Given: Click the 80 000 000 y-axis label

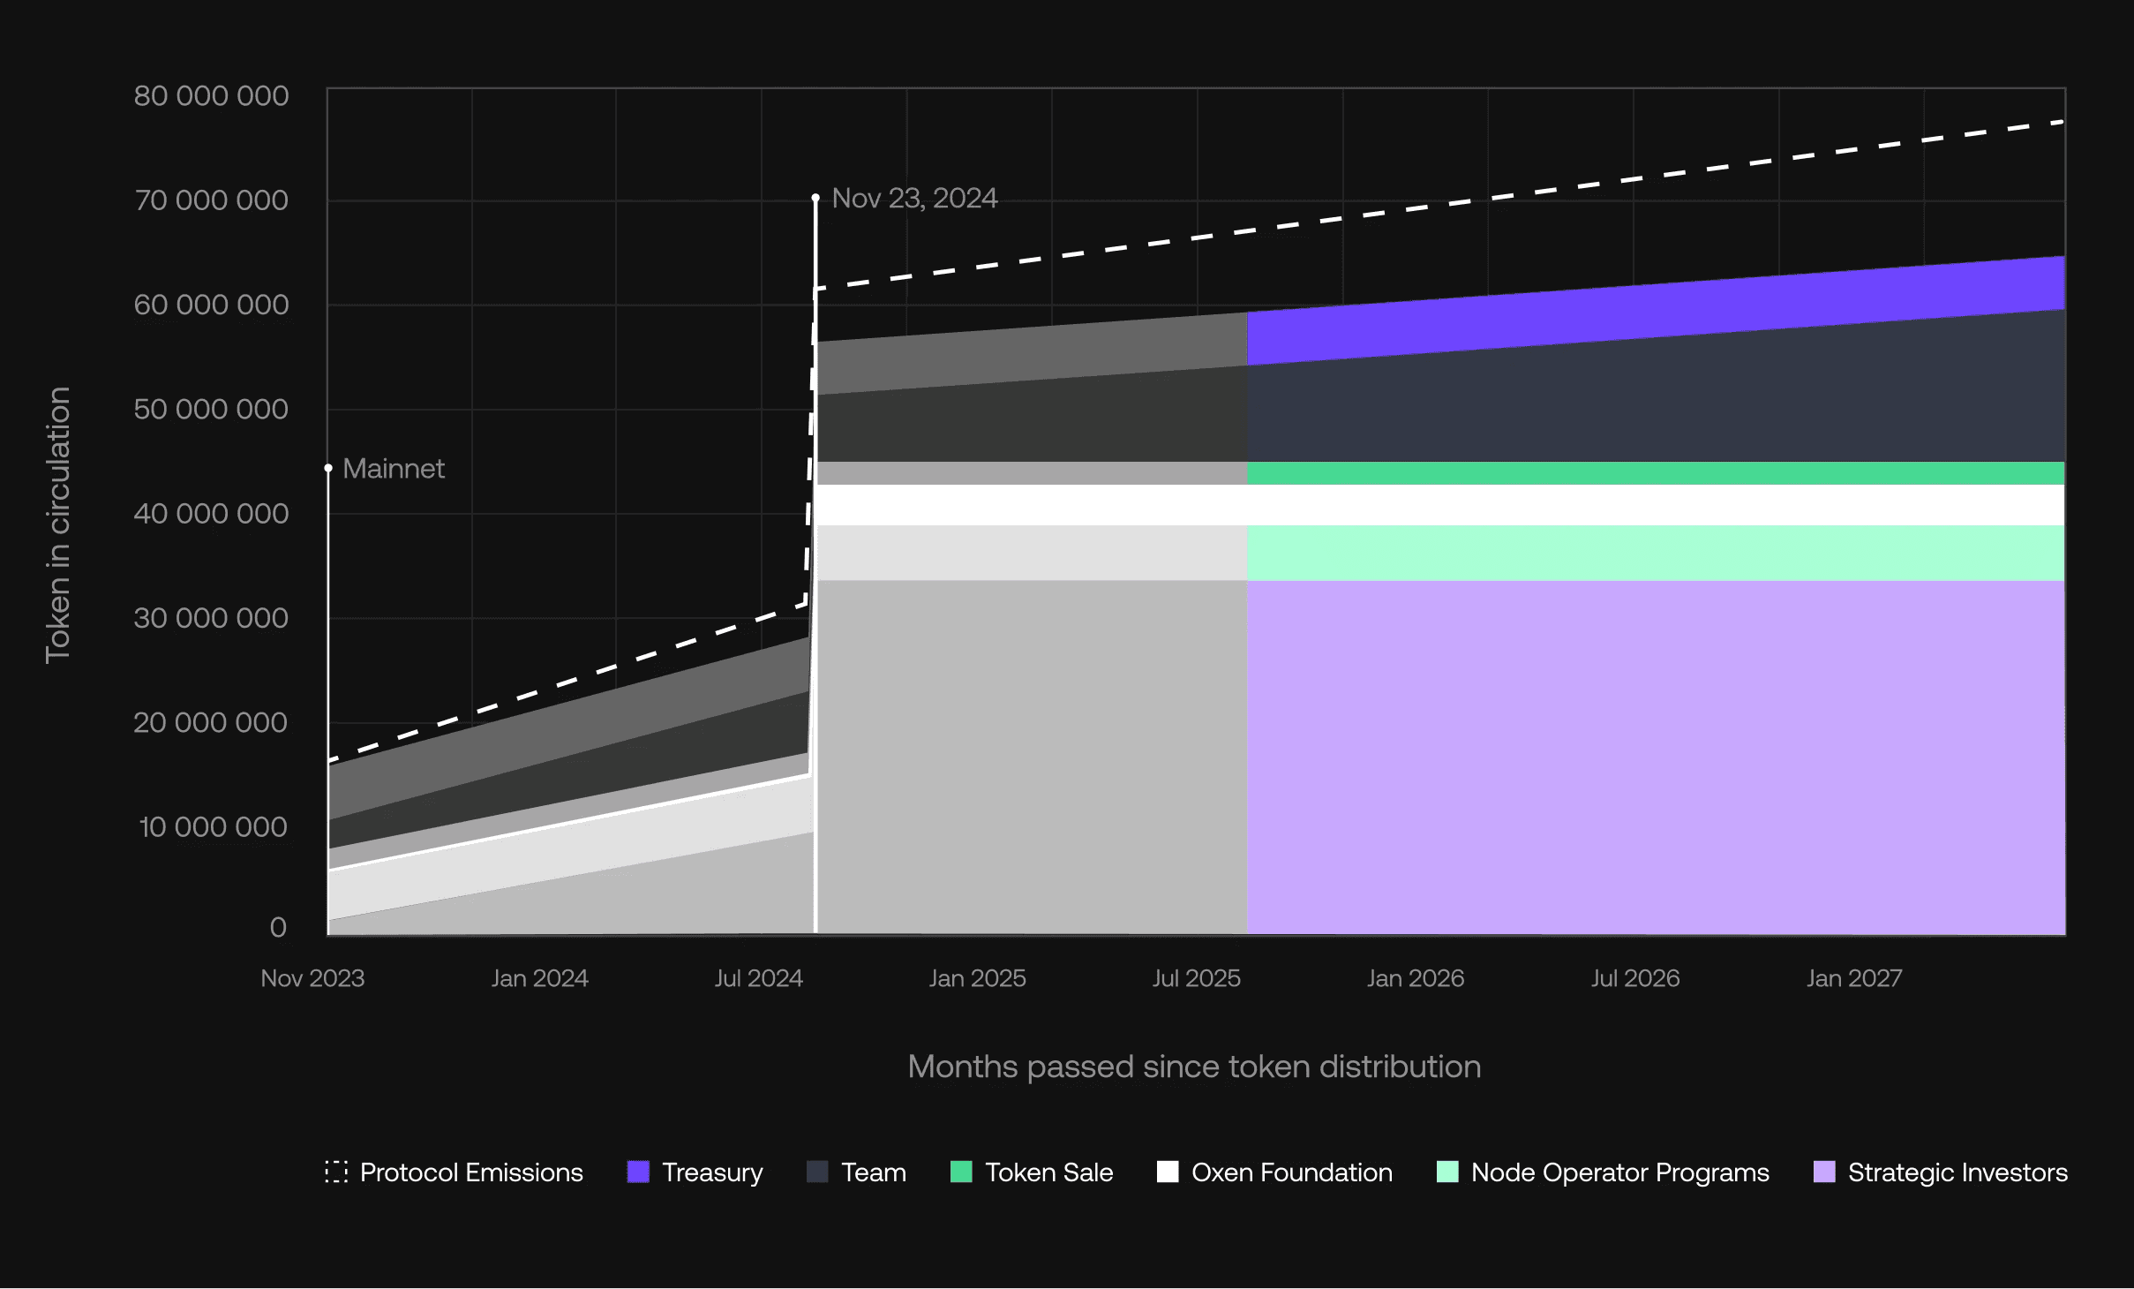Looking at the screenshot, I should (211, 95).
